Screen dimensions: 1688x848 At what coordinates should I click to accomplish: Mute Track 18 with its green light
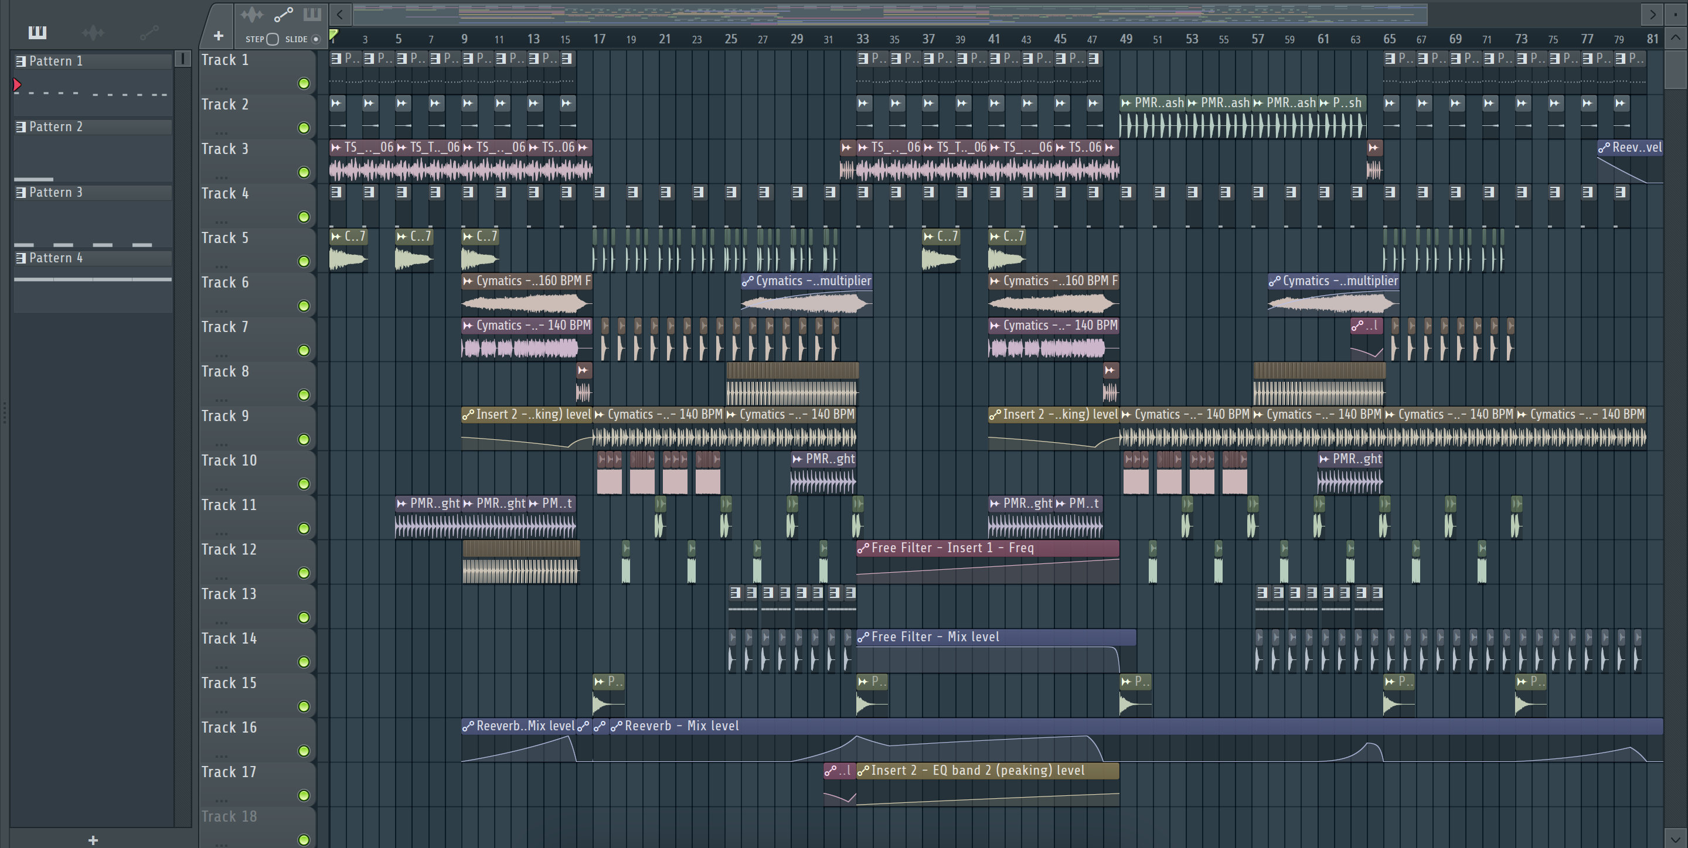pyautogui.click(x=304, y=839)
